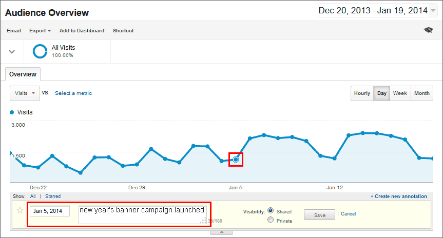Select the Private visibility radio button
The width and height of the screenshot is (443, 238).
coord(271,220)
